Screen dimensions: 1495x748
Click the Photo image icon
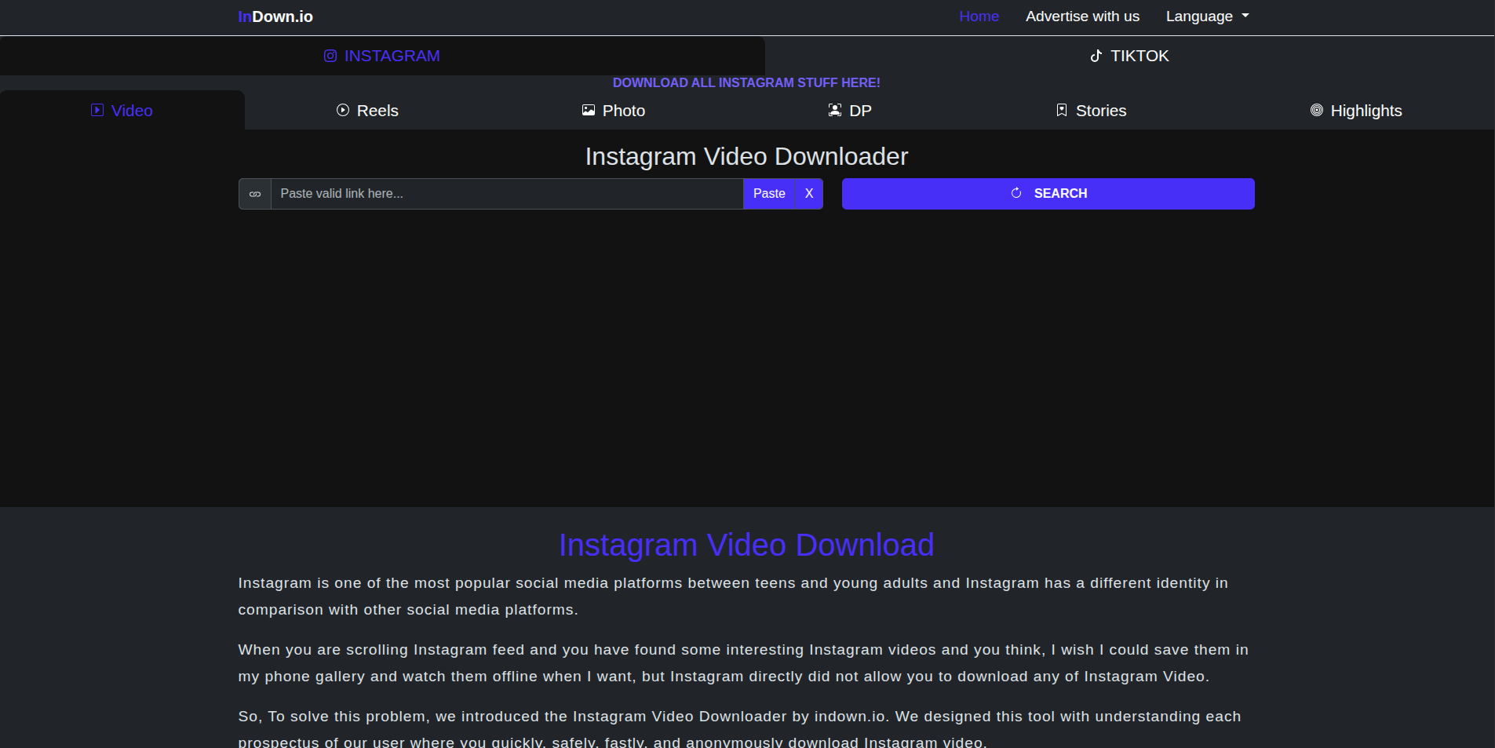point(589,110)
